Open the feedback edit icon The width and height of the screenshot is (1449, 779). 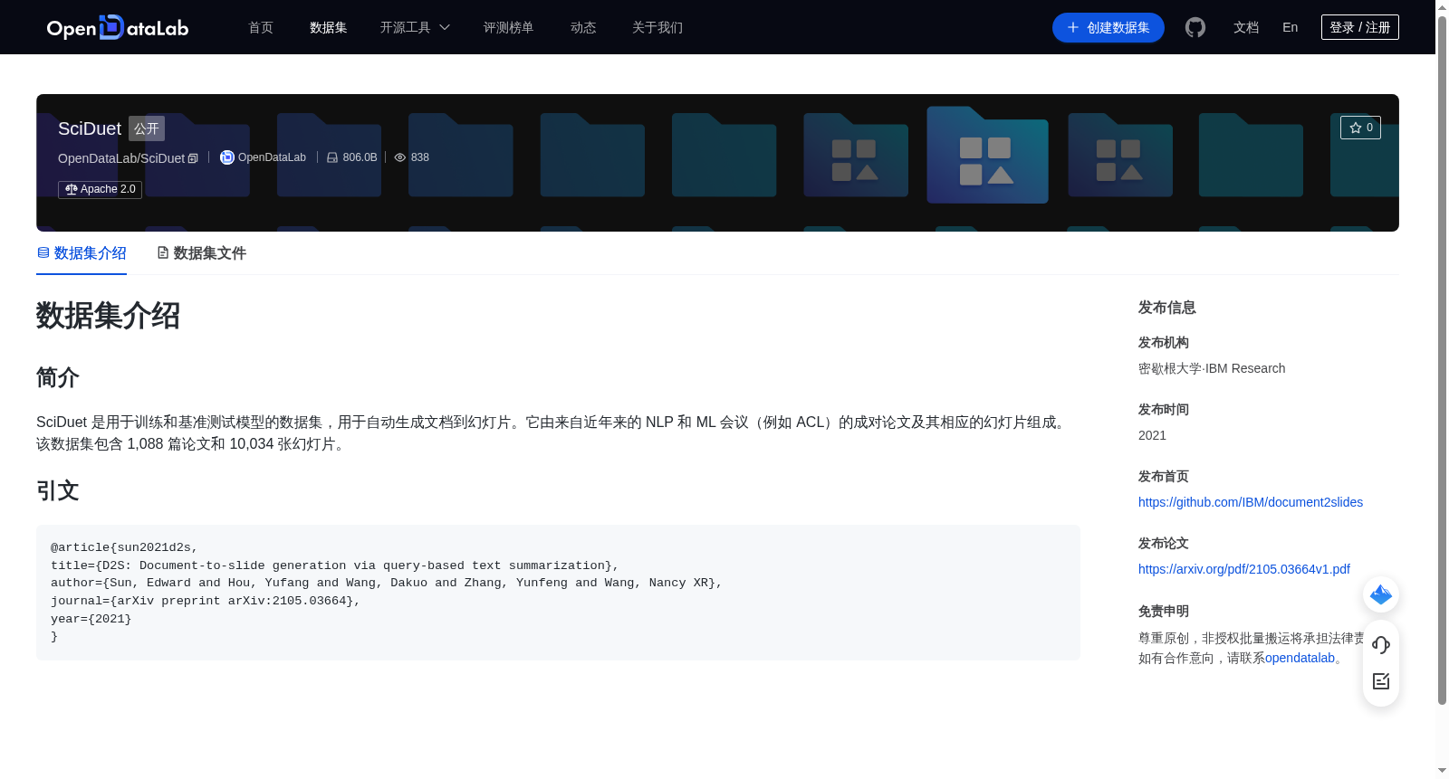tap(1381, 681)
